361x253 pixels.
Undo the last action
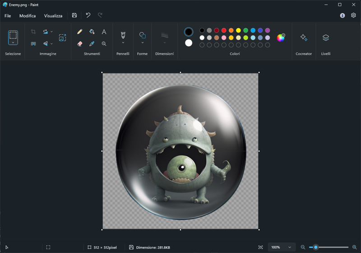88,15
